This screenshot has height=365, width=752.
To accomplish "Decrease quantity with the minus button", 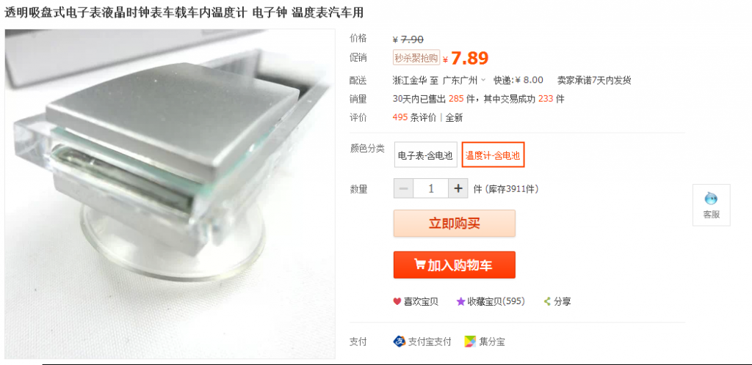I will click(403, 188).
